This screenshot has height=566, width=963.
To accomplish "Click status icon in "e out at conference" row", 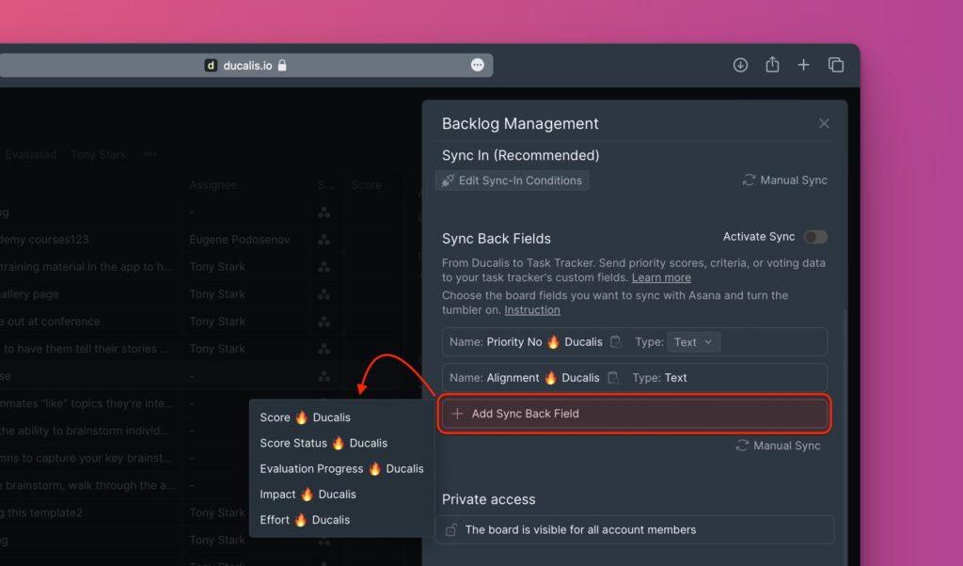I will (324, 322).
